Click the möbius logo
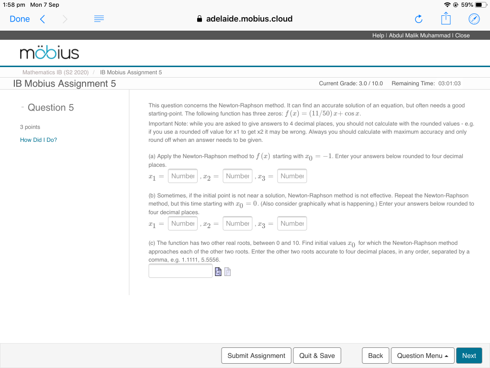This screenshot has height=368, width=490. 50,53
